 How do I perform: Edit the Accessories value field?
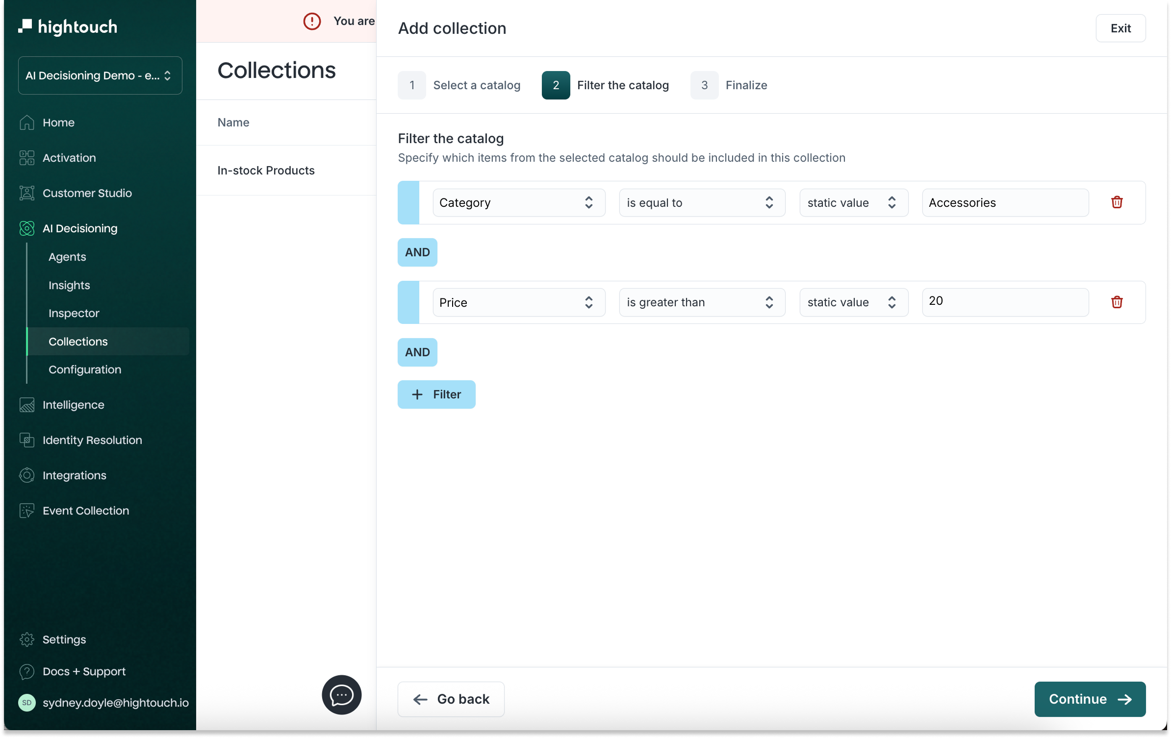(1005, 202)
